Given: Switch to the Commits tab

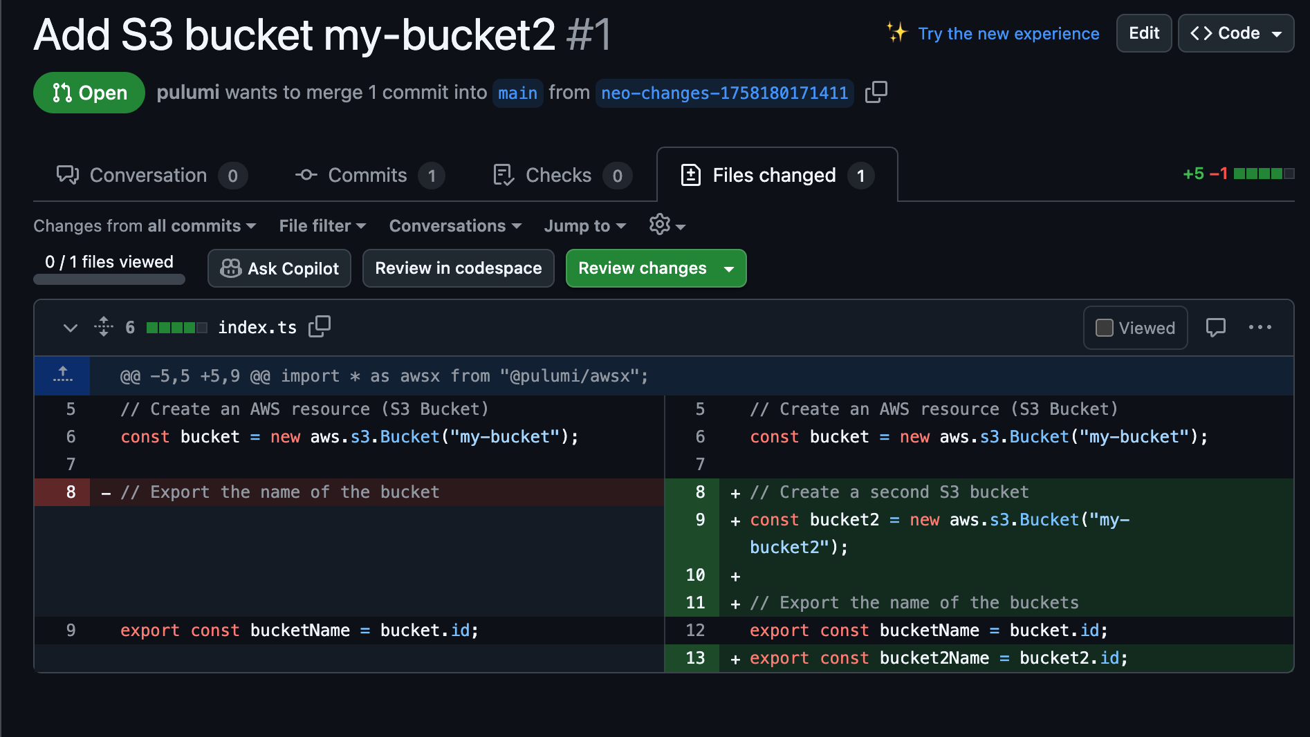Looking at the screenshot, I should [x=370, y=176].
